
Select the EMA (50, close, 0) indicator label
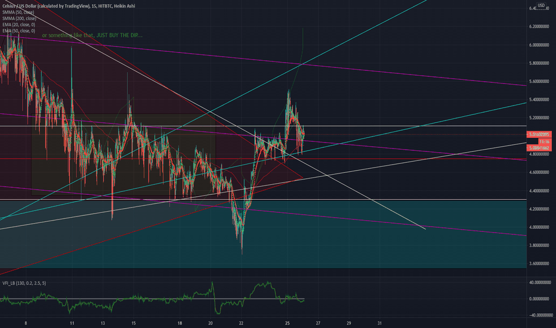point(19,31)
